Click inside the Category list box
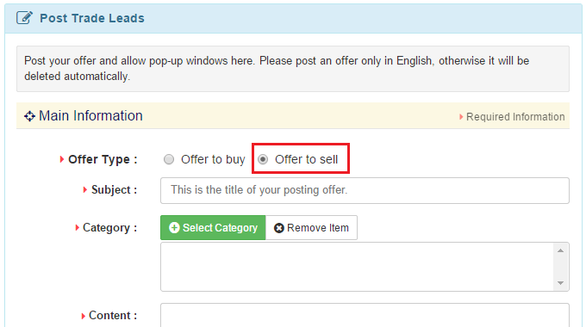586x327 pixels. (x=358, y=267)
